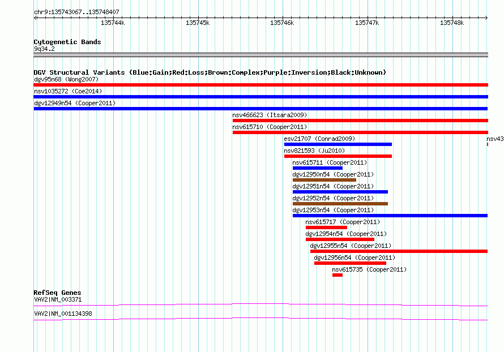The height and width of the screenshot is (352, 504).
Task: Click the VAV2|NM_001134398 gene label
Action: click(63, 314)
